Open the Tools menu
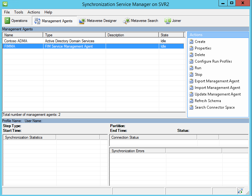This screenshot has height=196, width=252. 19,12
